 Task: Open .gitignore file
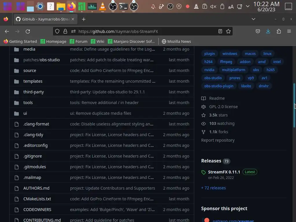(33, 156)
